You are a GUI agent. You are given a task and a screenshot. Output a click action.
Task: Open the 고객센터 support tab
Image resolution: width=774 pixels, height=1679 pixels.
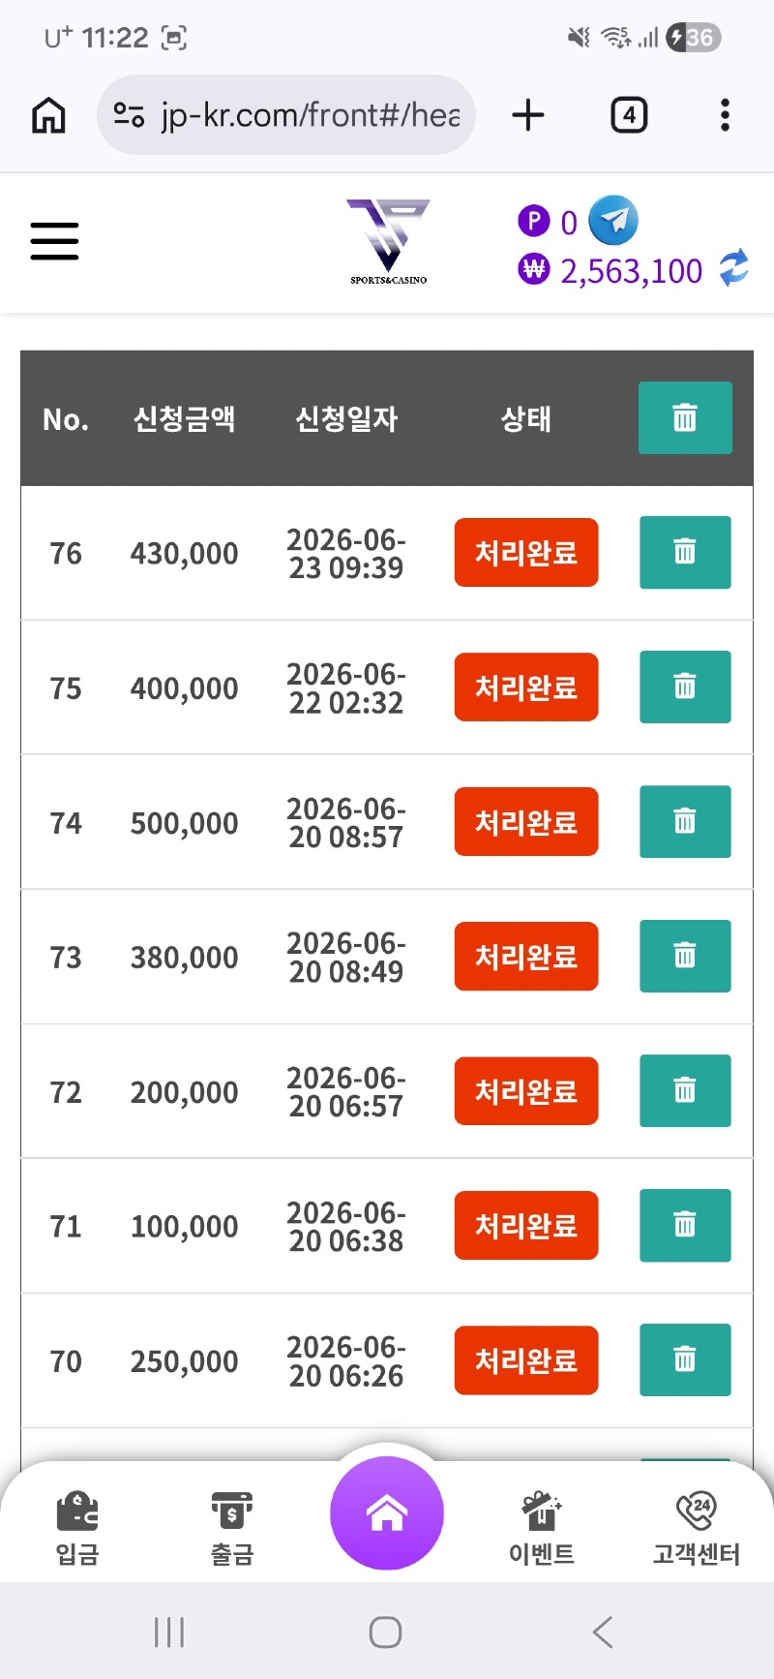[697, 1529]
